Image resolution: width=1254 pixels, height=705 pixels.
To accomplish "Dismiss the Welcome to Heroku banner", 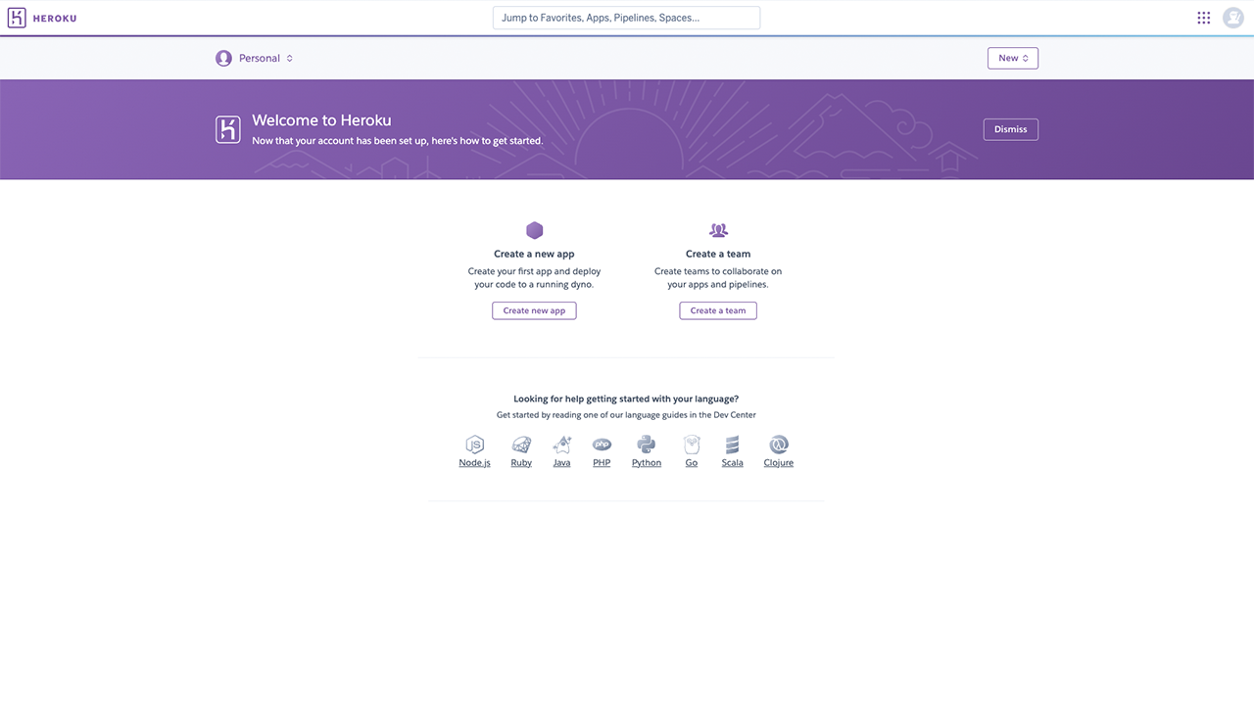I will [x=1010, y=129].
